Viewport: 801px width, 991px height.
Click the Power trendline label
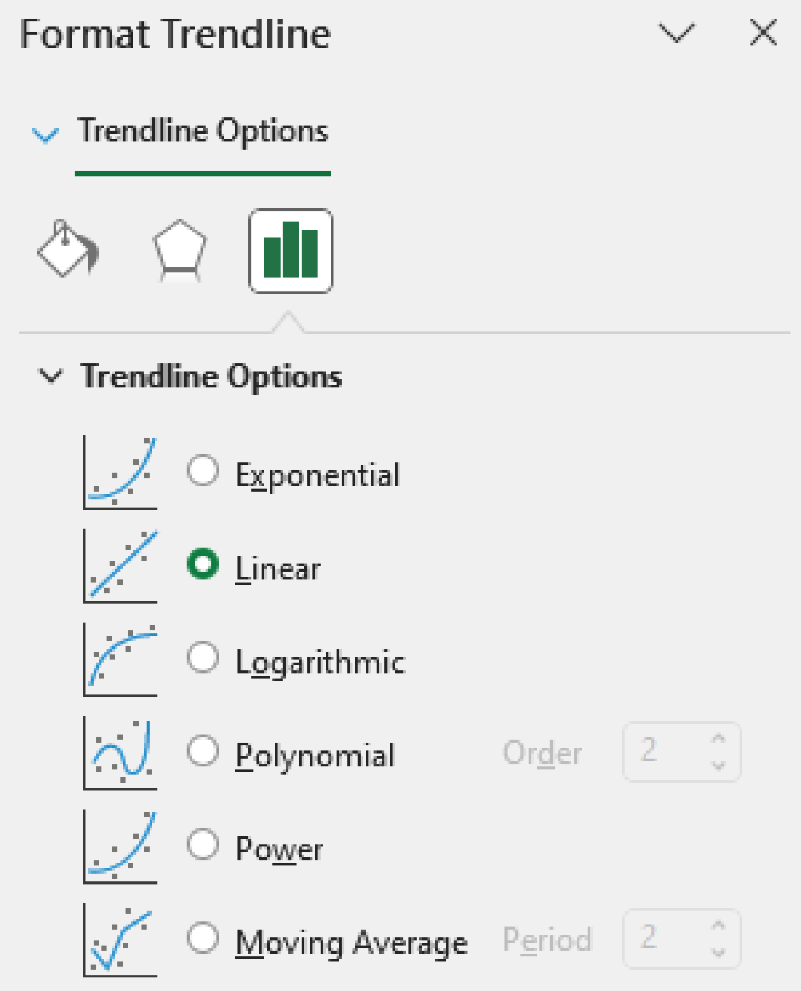(x=279, y=848)
